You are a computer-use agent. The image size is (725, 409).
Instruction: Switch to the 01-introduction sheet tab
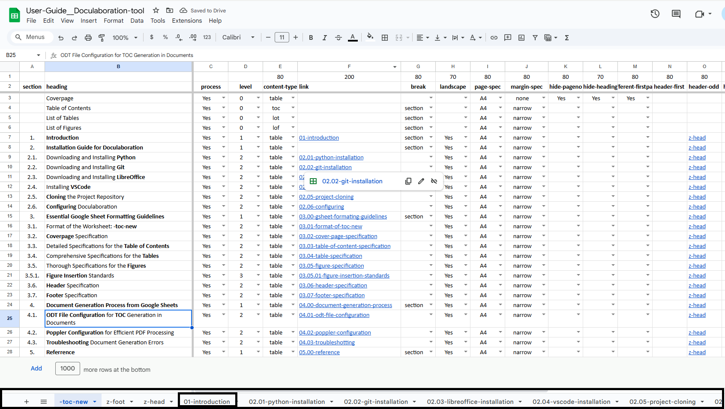(x=207, y=402)
